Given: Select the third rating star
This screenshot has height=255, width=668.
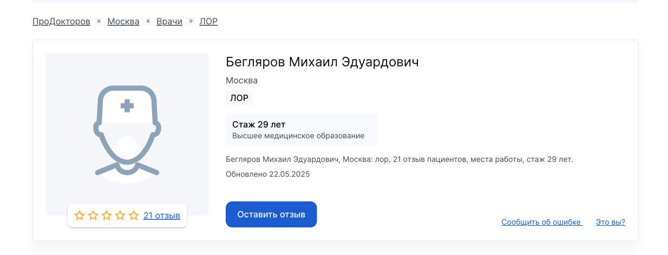Looking at the screenshot, I should pyautogui.click(x=107, y=215).
